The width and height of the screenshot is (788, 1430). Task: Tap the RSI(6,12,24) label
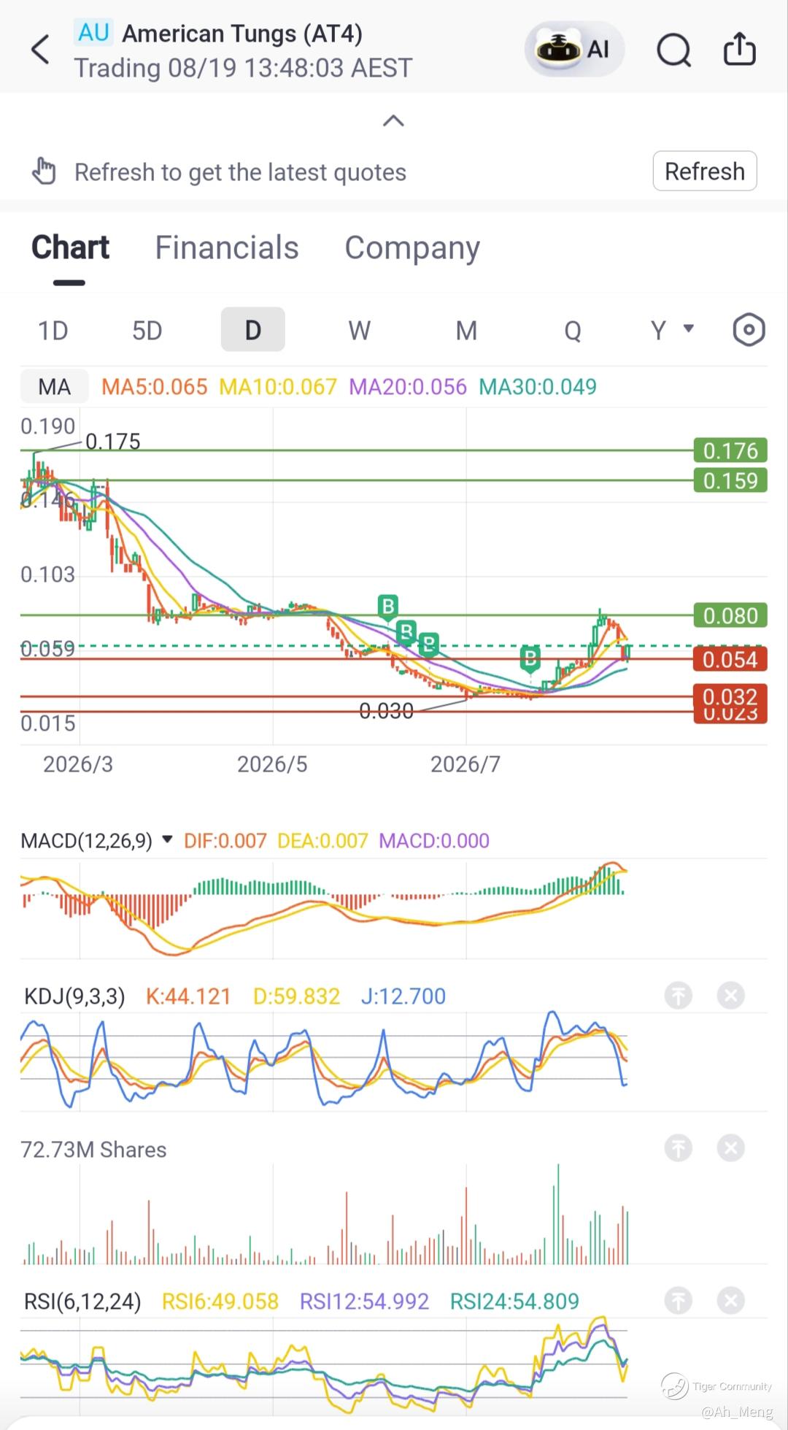82,1302
